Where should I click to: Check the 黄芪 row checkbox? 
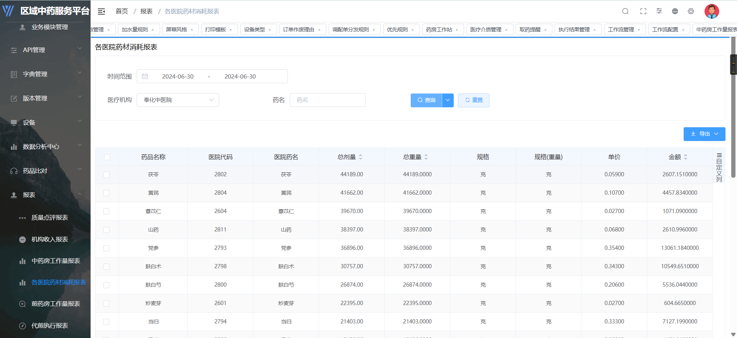tap(106, 193)
